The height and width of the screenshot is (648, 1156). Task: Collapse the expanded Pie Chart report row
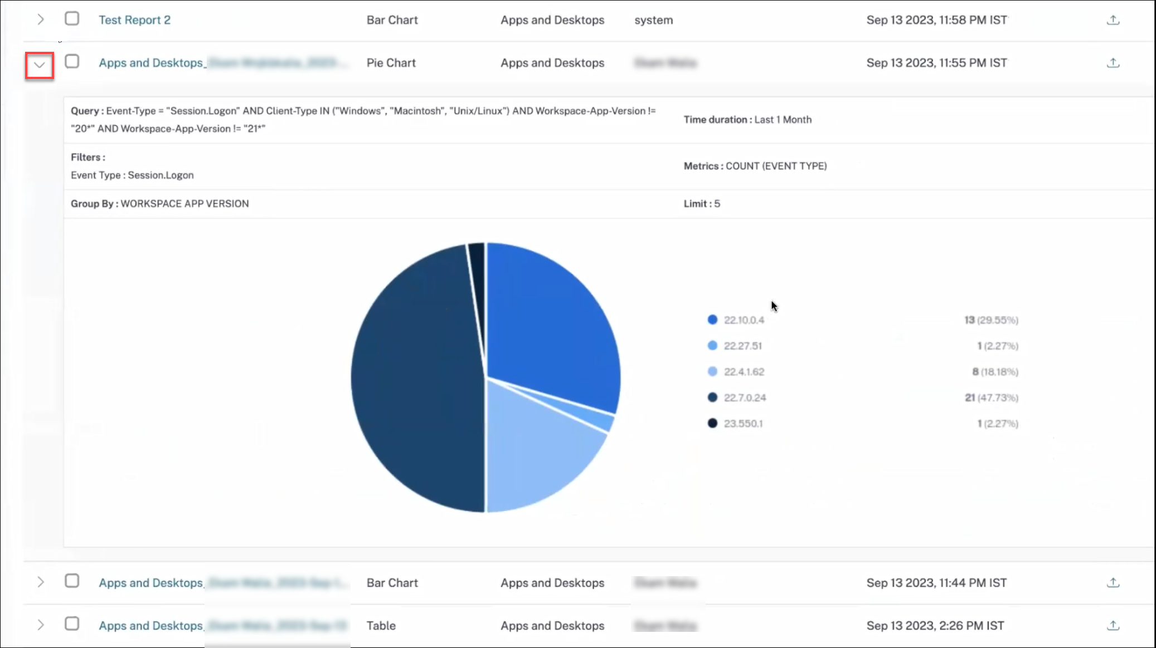click(x=40, y=65)
